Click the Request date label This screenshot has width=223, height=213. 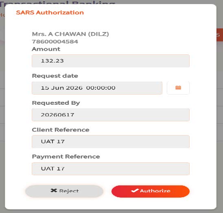point(55,76)
